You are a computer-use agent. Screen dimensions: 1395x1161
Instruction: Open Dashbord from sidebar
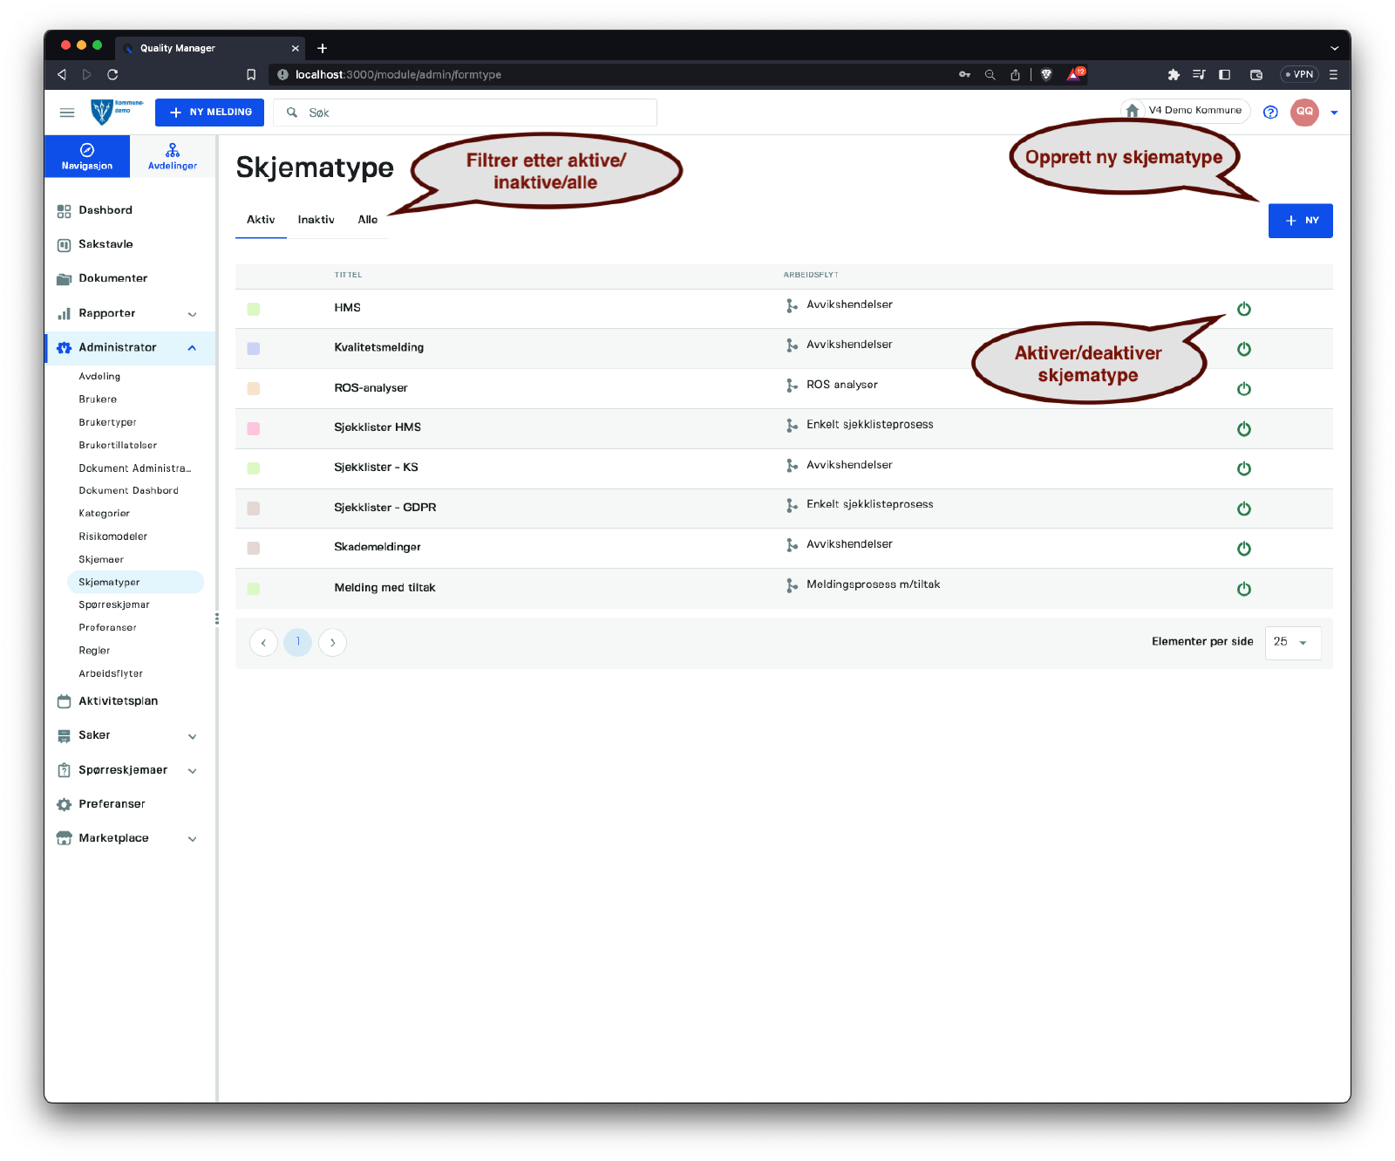point(105,210)
